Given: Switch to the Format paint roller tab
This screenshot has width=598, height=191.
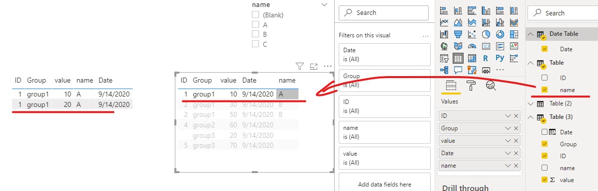Looking at the screenshot, I should pyautogui.click(x=471, y=86).
